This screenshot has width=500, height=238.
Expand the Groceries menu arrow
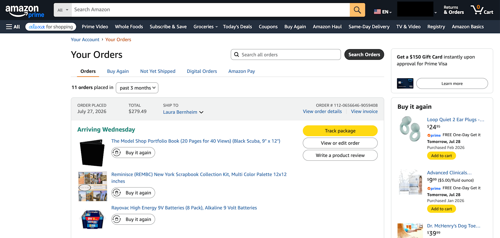[216, 27]
